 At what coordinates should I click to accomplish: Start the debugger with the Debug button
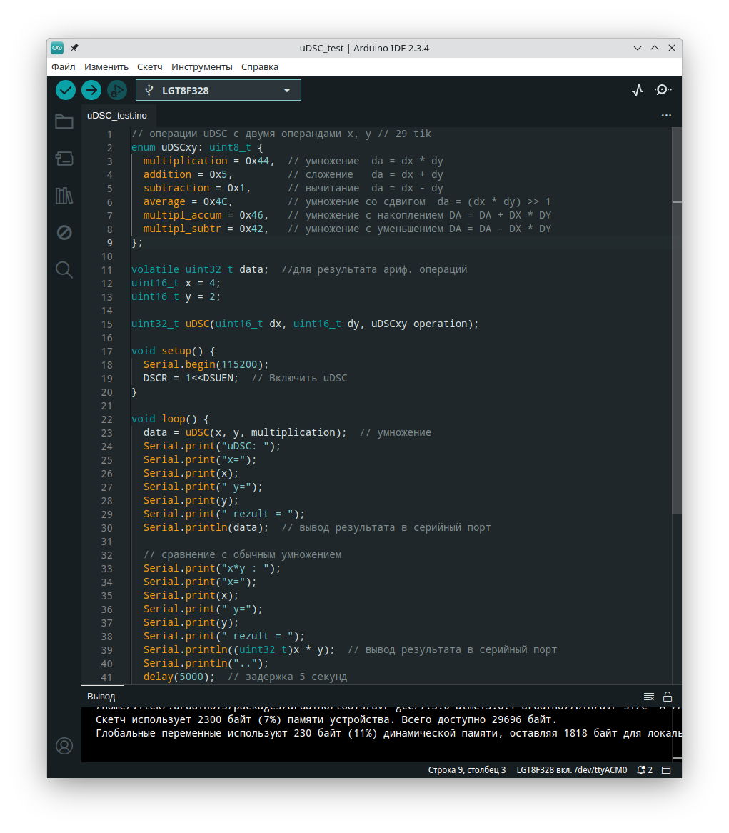pyautogui.click(x=117, y=90)
